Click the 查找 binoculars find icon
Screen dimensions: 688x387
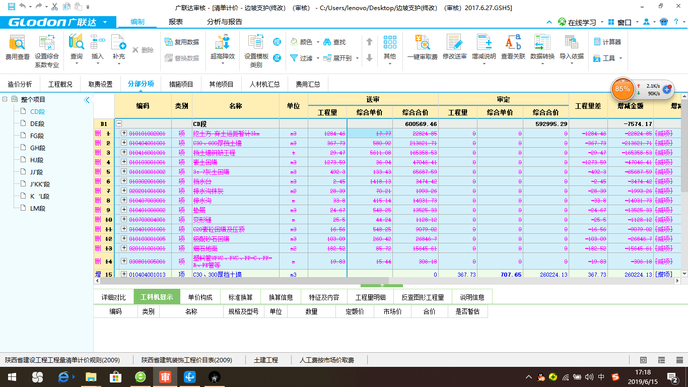point(334,42)
